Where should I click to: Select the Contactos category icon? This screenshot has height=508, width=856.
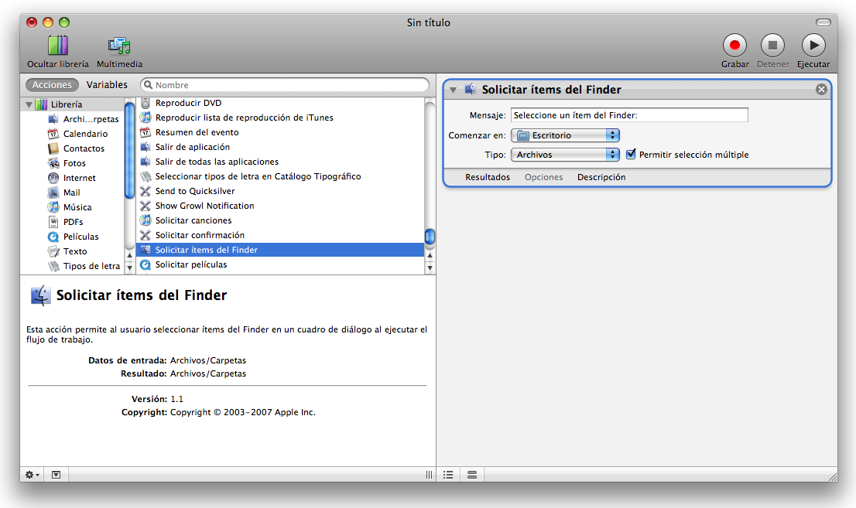pyautogui.click(x=53, y=148)
